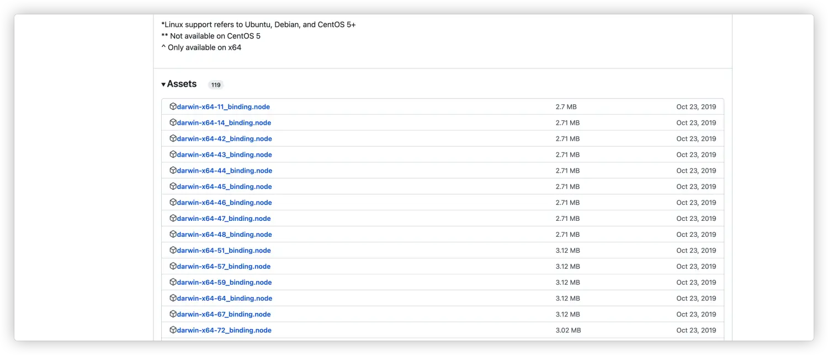Click the package icon beside darwin-x64-43_binding.node

pos(173,155)
